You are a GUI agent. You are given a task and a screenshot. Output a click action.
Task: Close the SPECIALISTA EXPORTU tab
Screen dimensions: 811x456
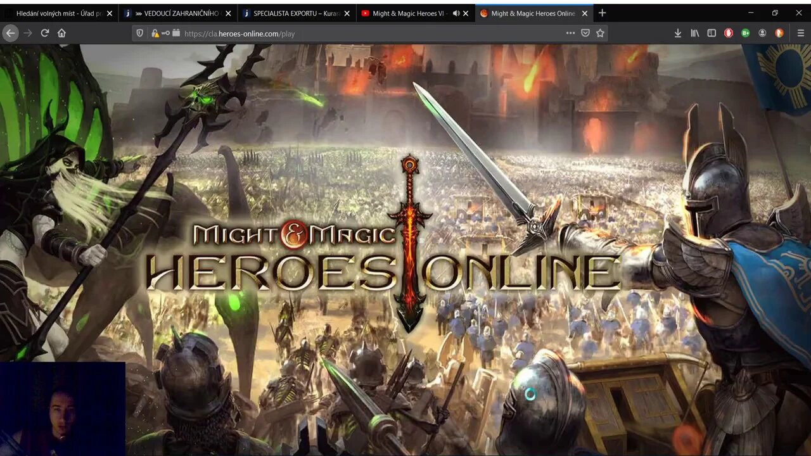347,13
